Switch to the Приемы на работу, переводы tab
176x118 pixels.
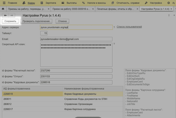27,9
